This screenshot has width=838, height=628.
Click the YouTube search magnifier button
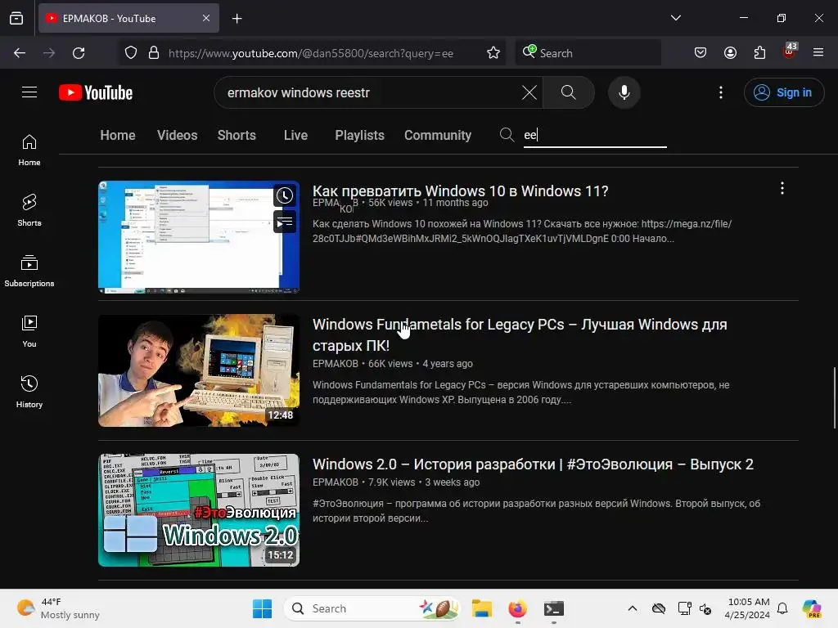(x=568, y=92)
